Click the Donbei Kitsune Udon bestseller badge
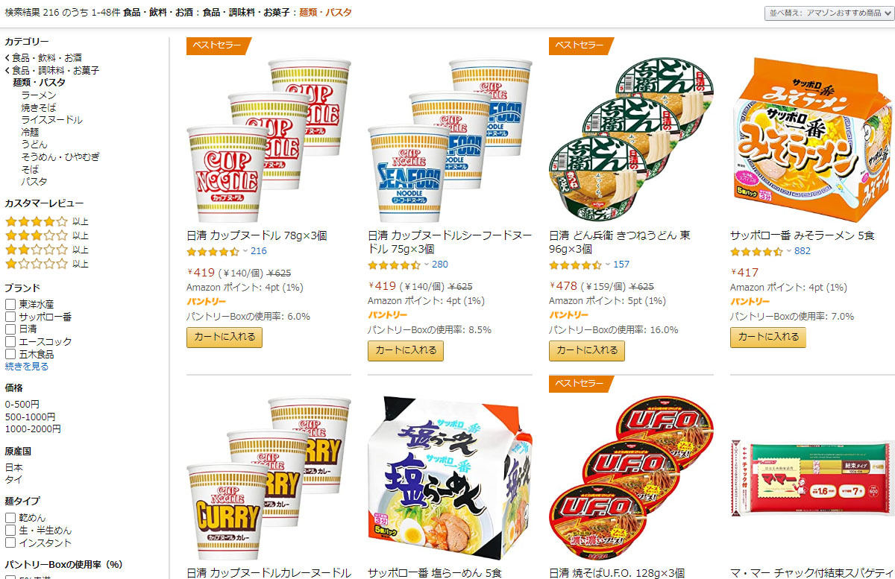 click(x=581, y=45)
